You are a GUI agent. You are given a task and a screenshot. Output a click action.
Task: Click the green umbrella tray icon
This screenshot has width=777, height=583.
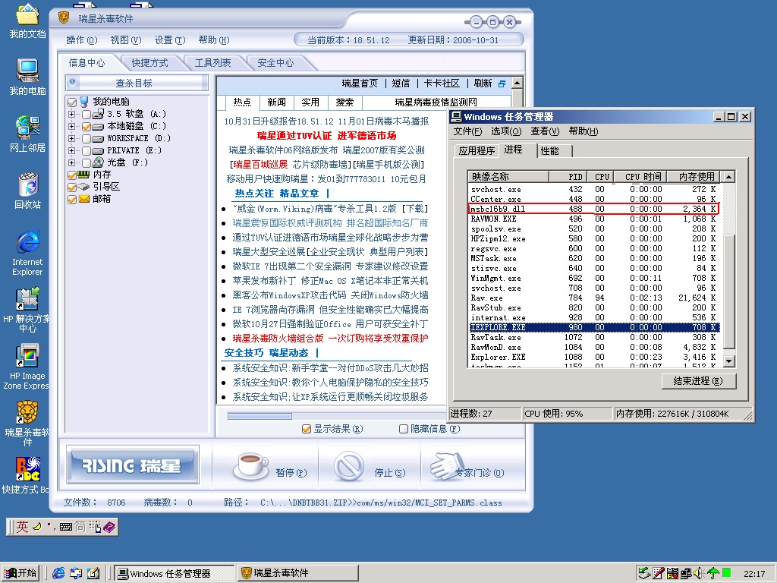point(713,573)
